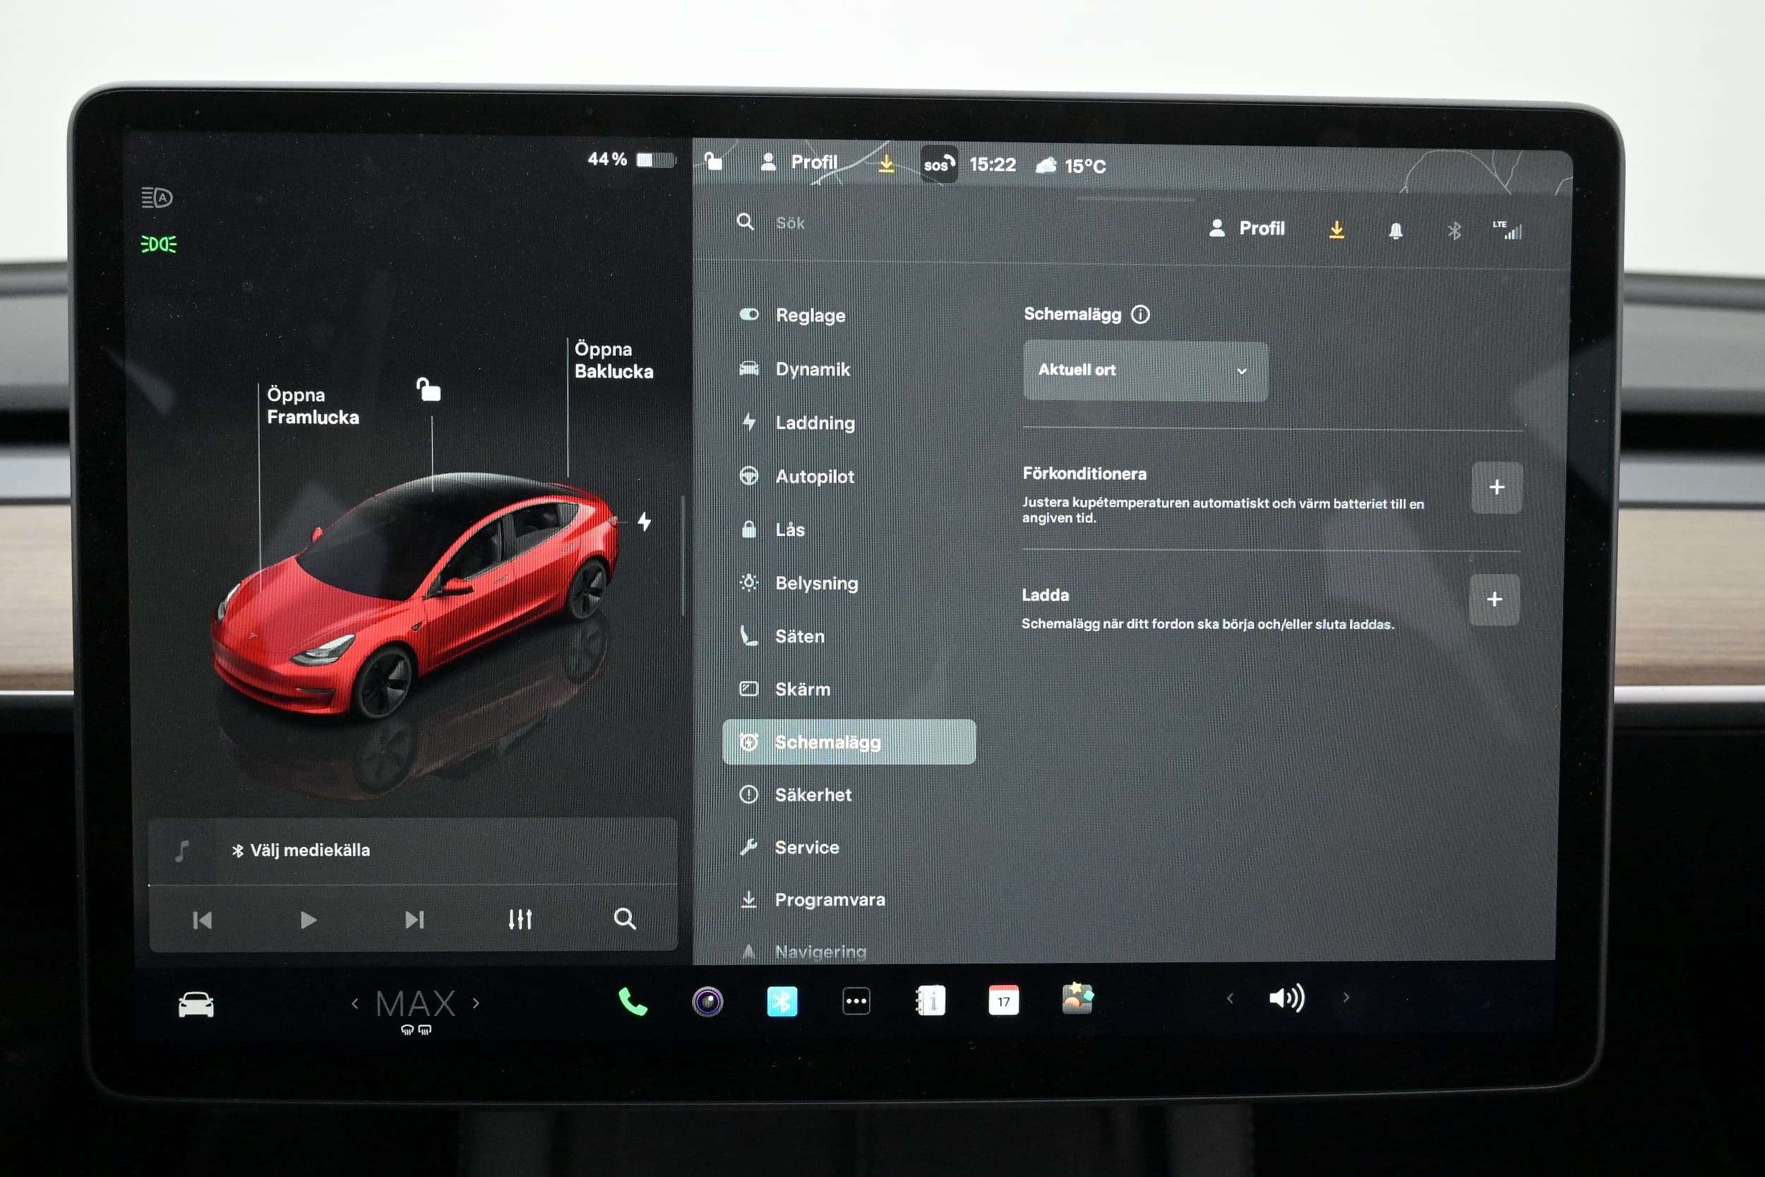The width and height of the screenshot is (1765, 1177).
Task: Increase temperature with right chevron
Action: tap(476, 1003)
